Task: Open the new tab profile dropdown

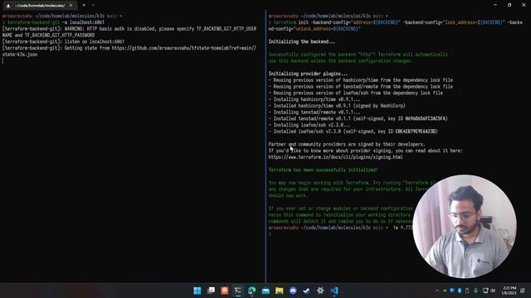Action: pyautogui.click(x=93, y=6)
